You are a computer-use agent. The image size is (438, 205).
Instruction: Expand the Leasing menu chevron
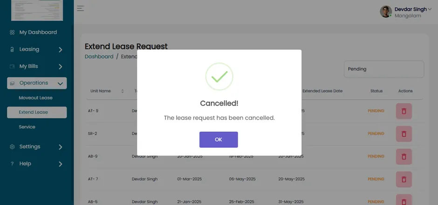(60, 50)
